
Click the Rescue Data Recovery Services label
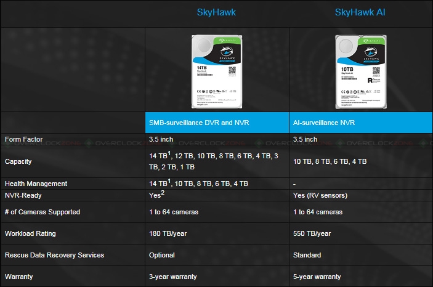click(54, 255)
